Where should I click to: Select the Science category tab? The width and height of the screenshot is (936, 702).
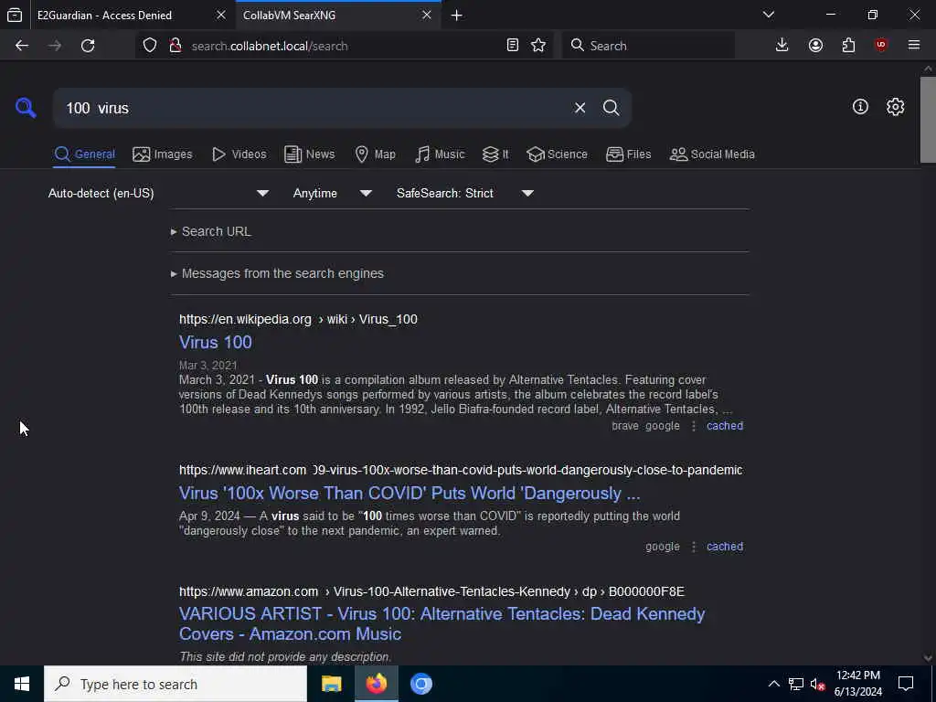coord(557,154)
